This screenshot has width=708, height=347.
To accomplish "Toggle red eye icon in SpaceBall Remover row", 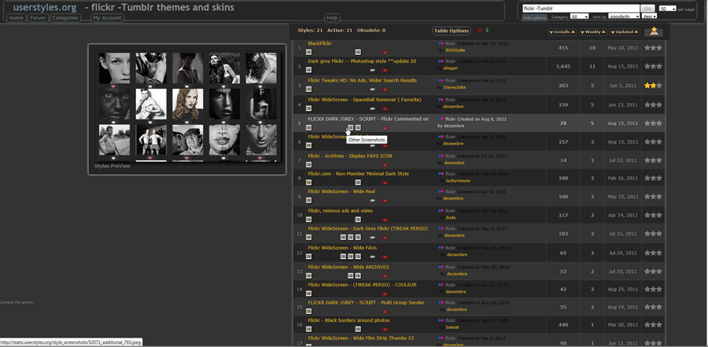I will click(x=385, y=108).
